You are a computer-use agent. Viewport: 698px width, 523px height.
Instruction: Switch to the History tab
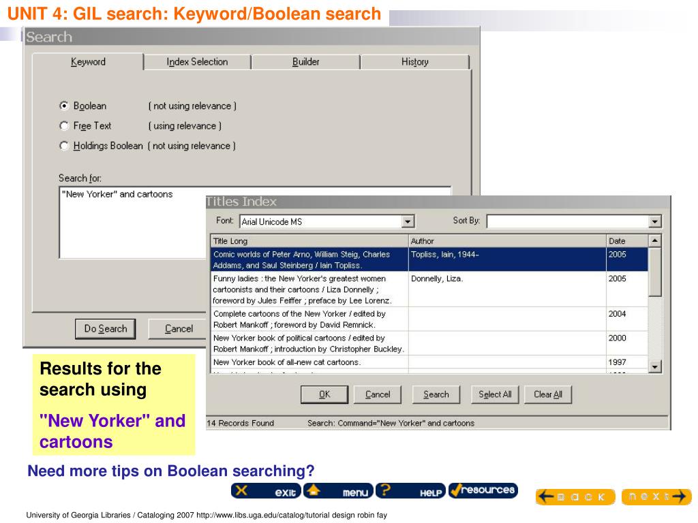414,62
